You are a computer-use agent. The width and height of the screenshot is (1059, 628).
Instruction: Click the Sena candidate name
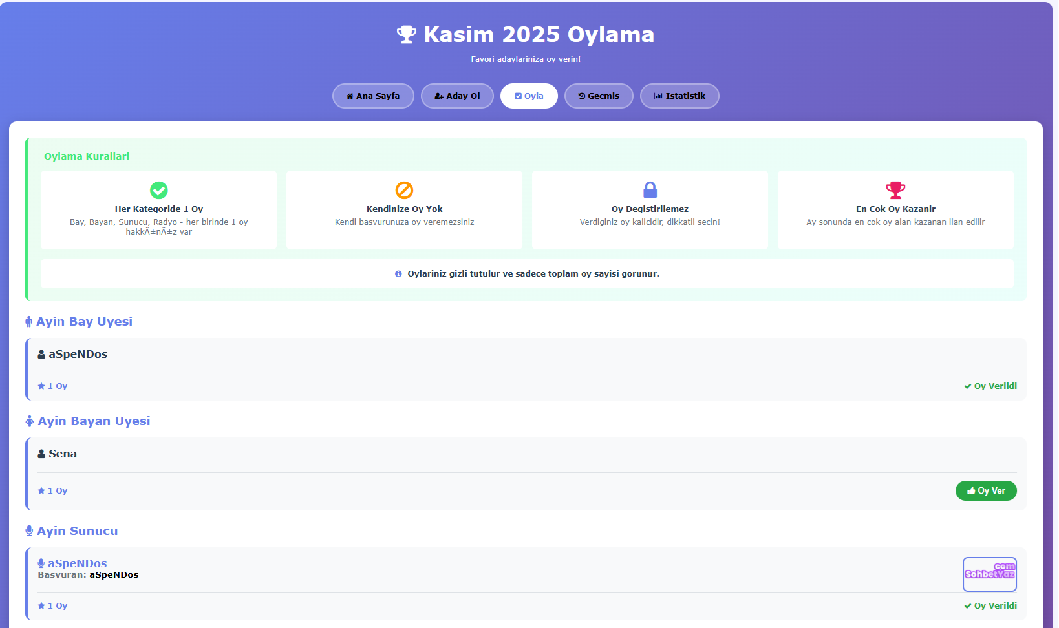pos(62,454)
